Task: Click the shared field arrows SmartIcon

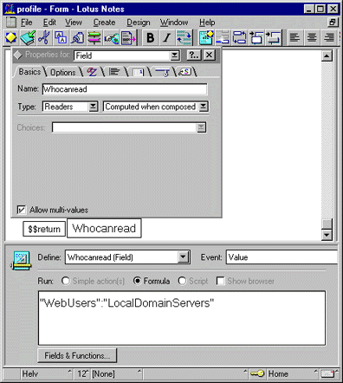Action: pyautogui.click(x=239, y=38)
